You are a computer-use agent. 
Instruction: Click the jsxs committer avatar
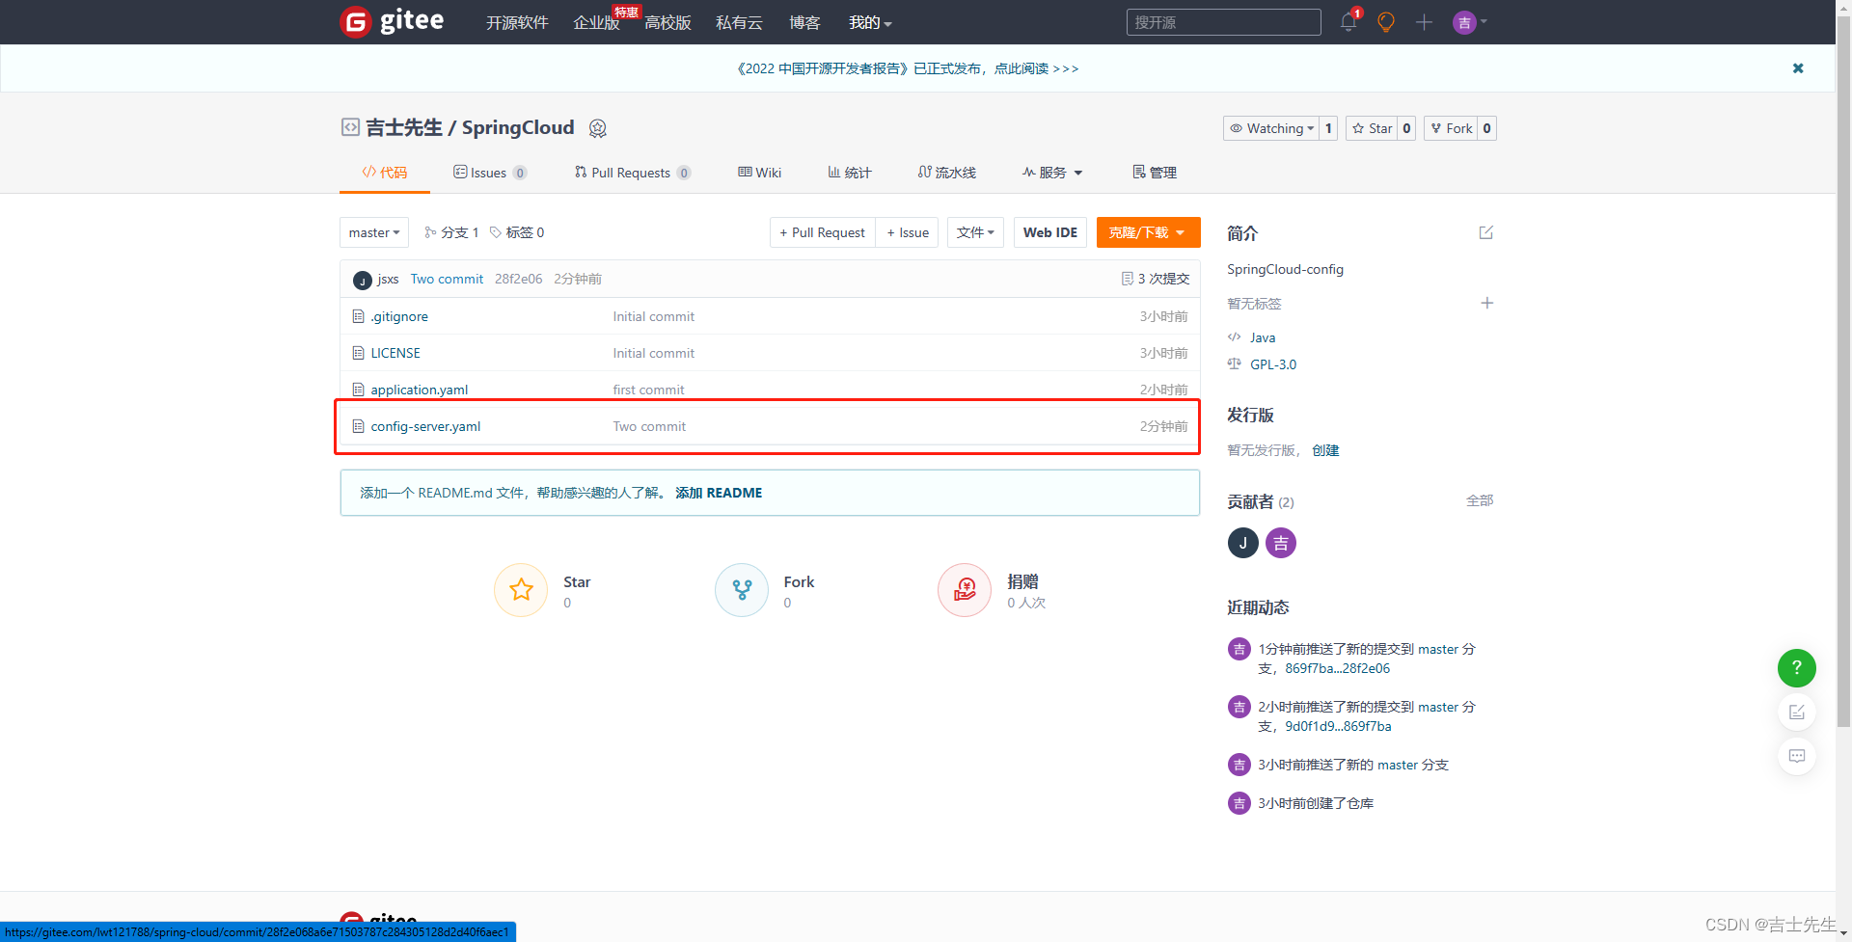(363, 280)
